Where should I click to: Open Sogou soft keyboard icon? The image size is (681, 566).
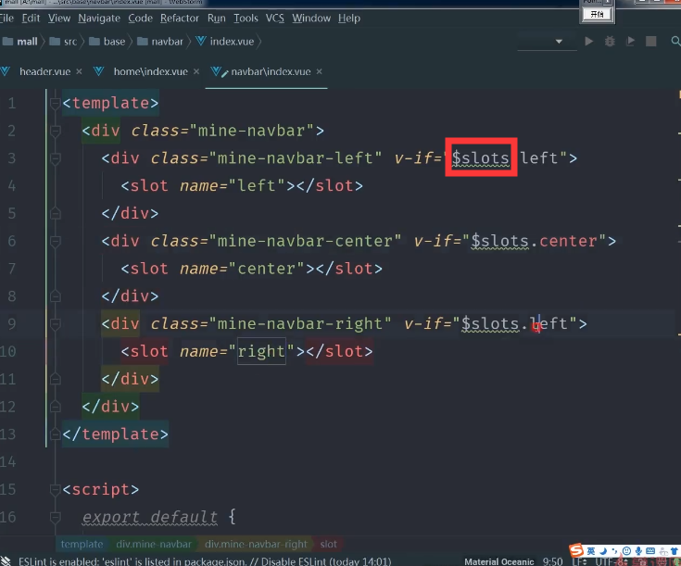pyautogui.click(x=650, y=551)
